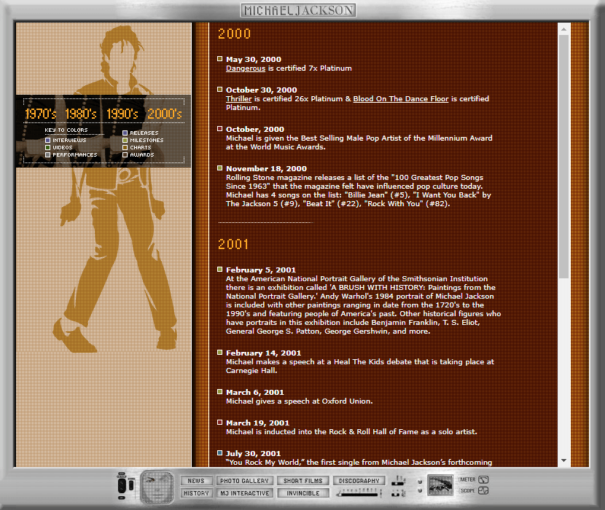Follow the Dangerous album link

coord(246,68)
